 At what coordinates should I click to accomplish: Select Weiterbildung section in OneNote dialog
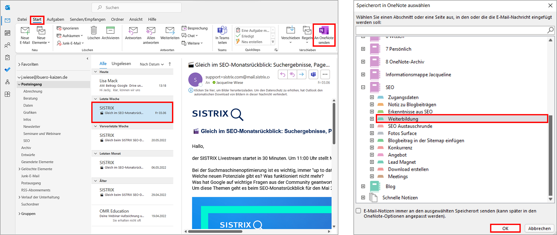(x=462, y=119)
